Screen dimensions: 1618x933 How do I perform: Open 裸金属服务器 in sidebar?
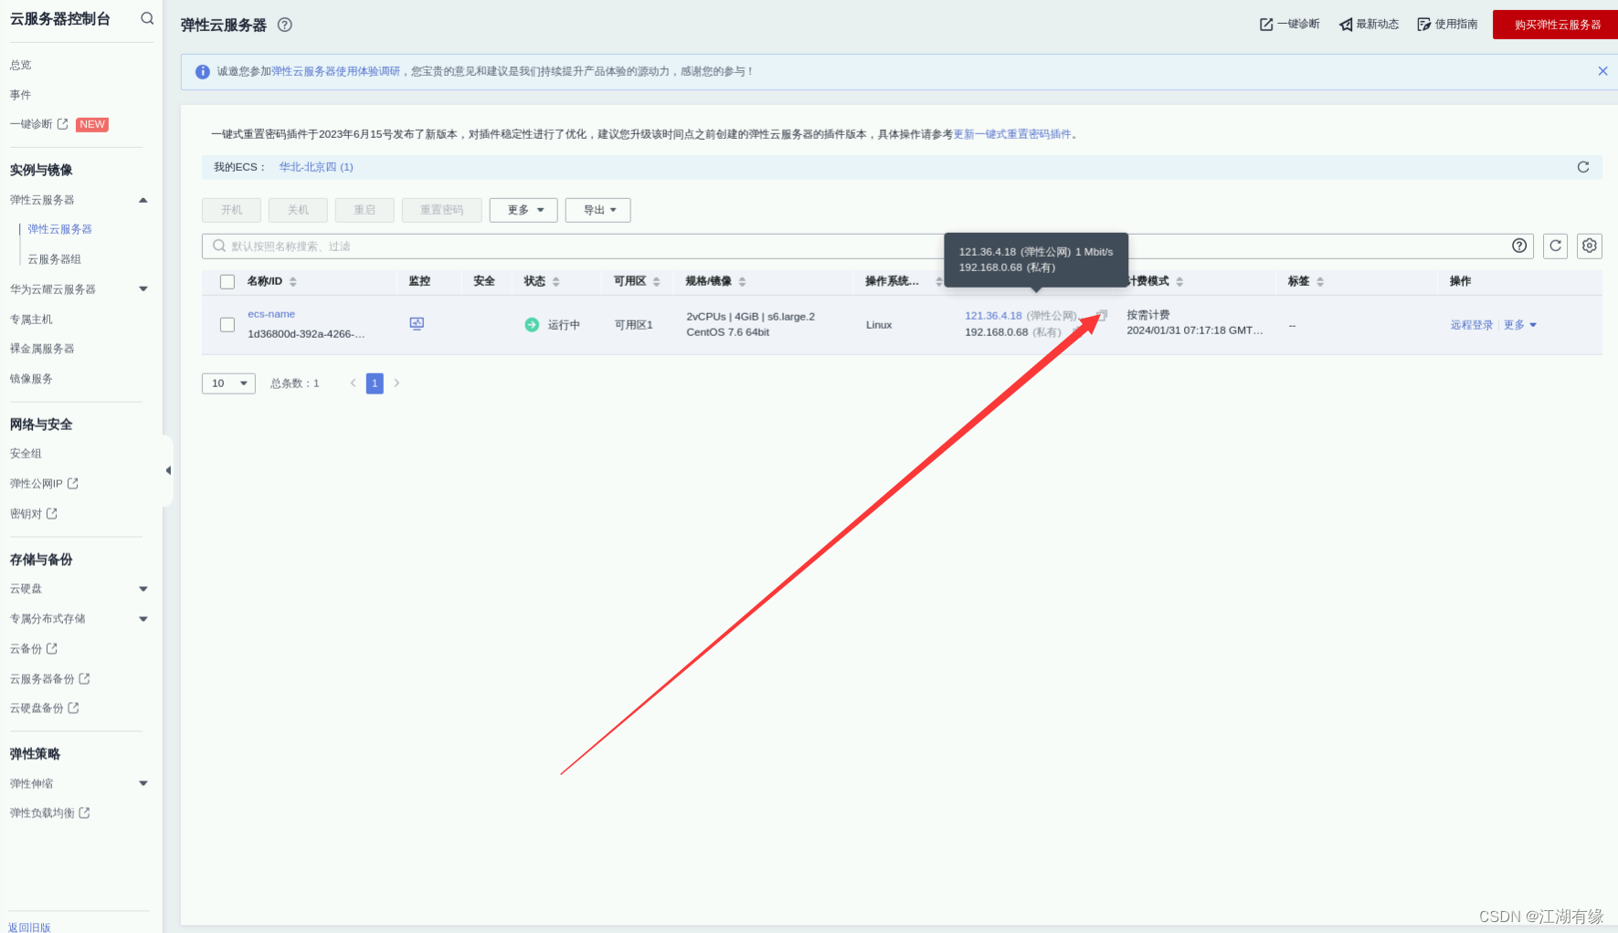point(42,349)
